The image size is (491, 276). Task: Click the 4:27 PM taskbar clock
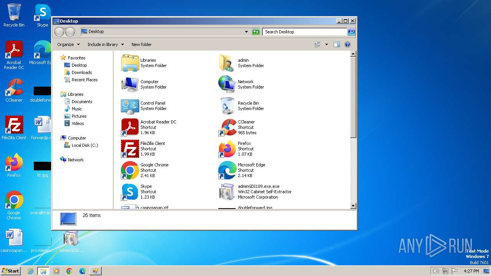pyautogui.click(x=471, y=271)
